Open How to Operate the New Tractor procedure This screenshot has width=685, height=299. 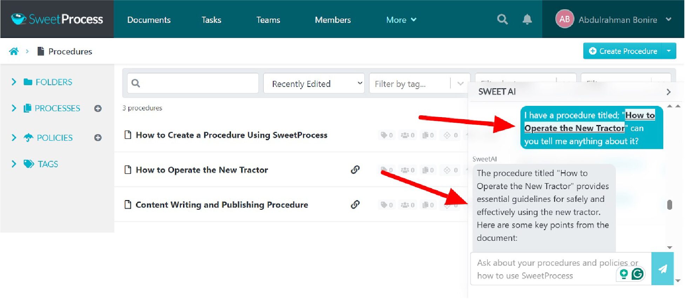[x=202, y=170]
